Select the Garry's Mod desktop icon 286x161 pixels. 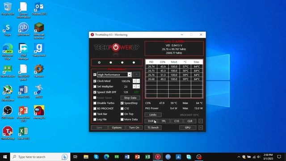pos(39,50)
